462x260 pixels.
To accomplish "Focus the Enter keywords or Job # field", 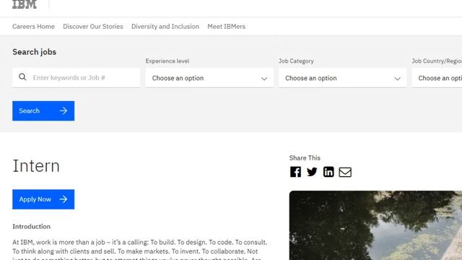I will [76, 78].
